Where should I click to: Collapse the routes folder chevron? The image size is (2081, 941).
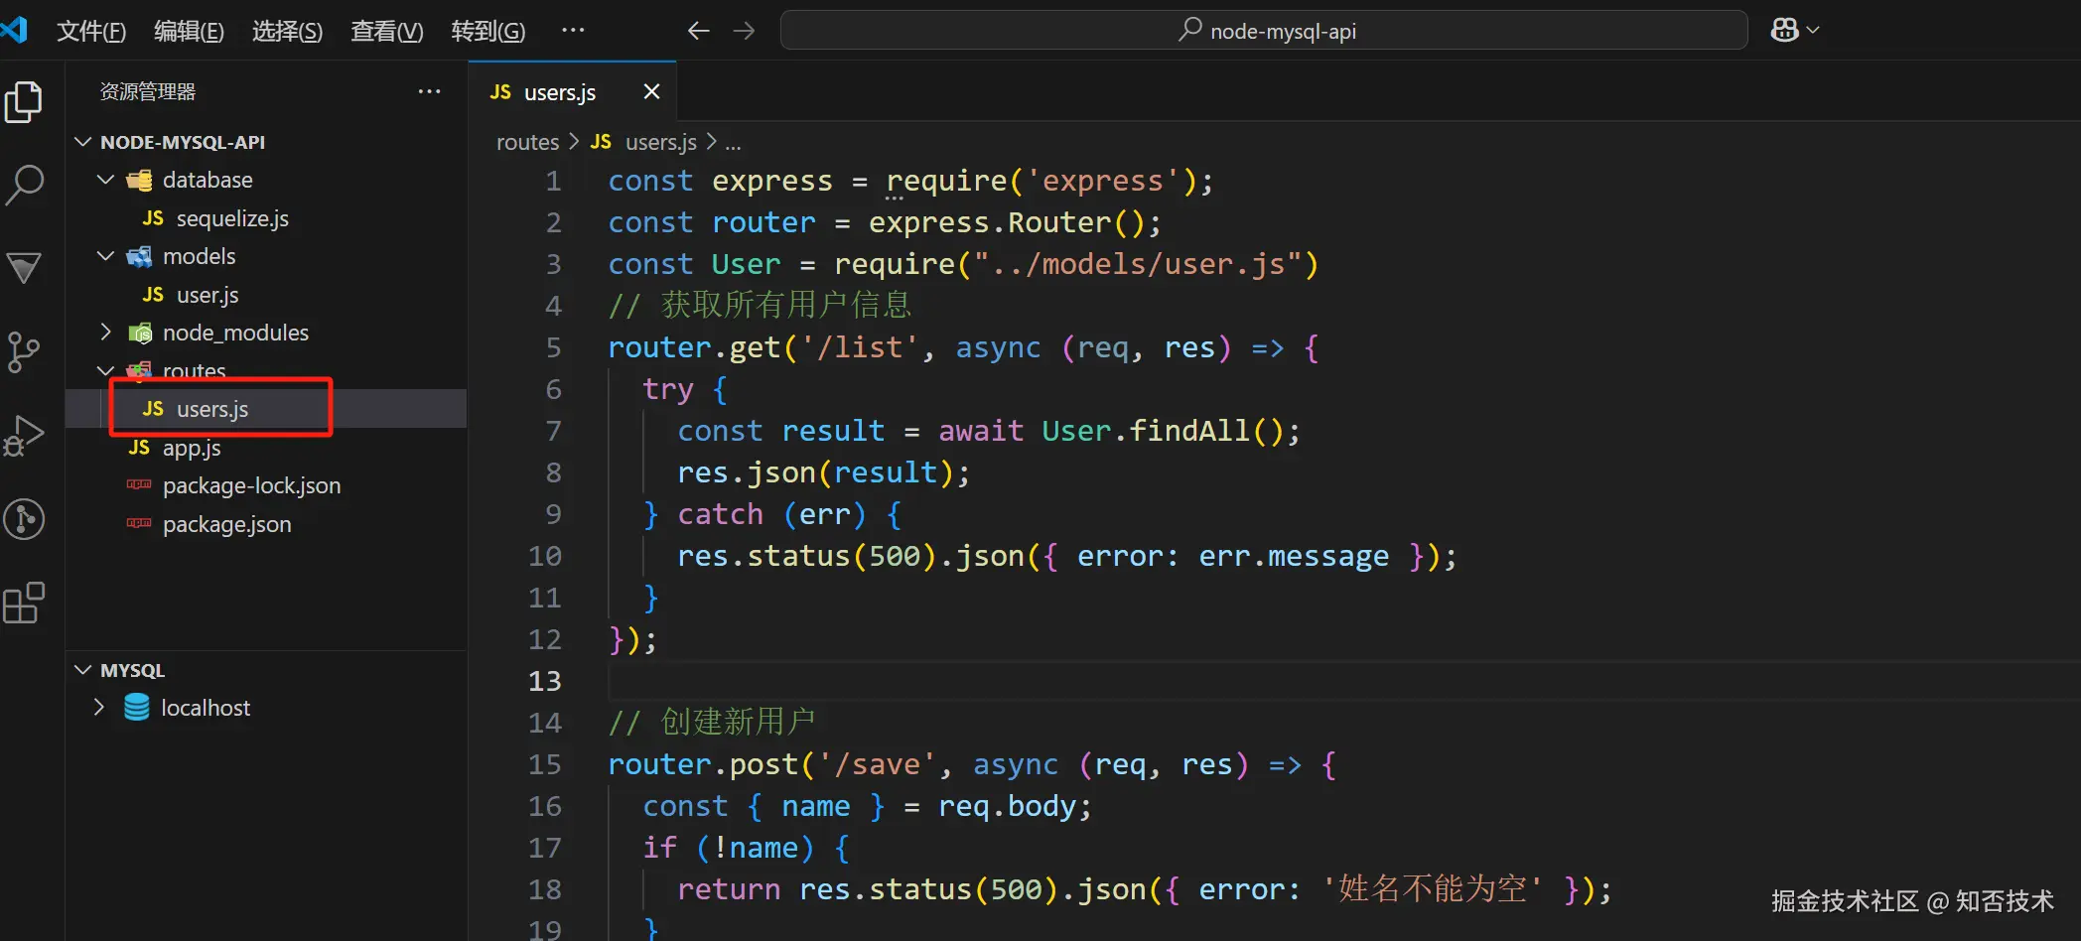coord(105,370)
